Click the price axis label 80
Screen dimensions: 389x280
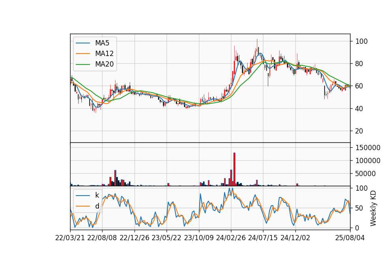(x=359, y=64)
